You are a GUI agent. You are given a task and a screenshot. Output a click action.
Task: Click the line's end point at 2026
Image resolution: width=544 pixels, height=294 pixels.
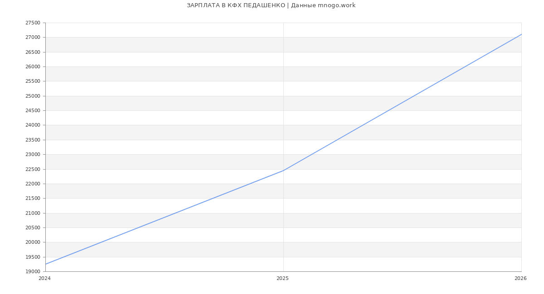point(521,34)
